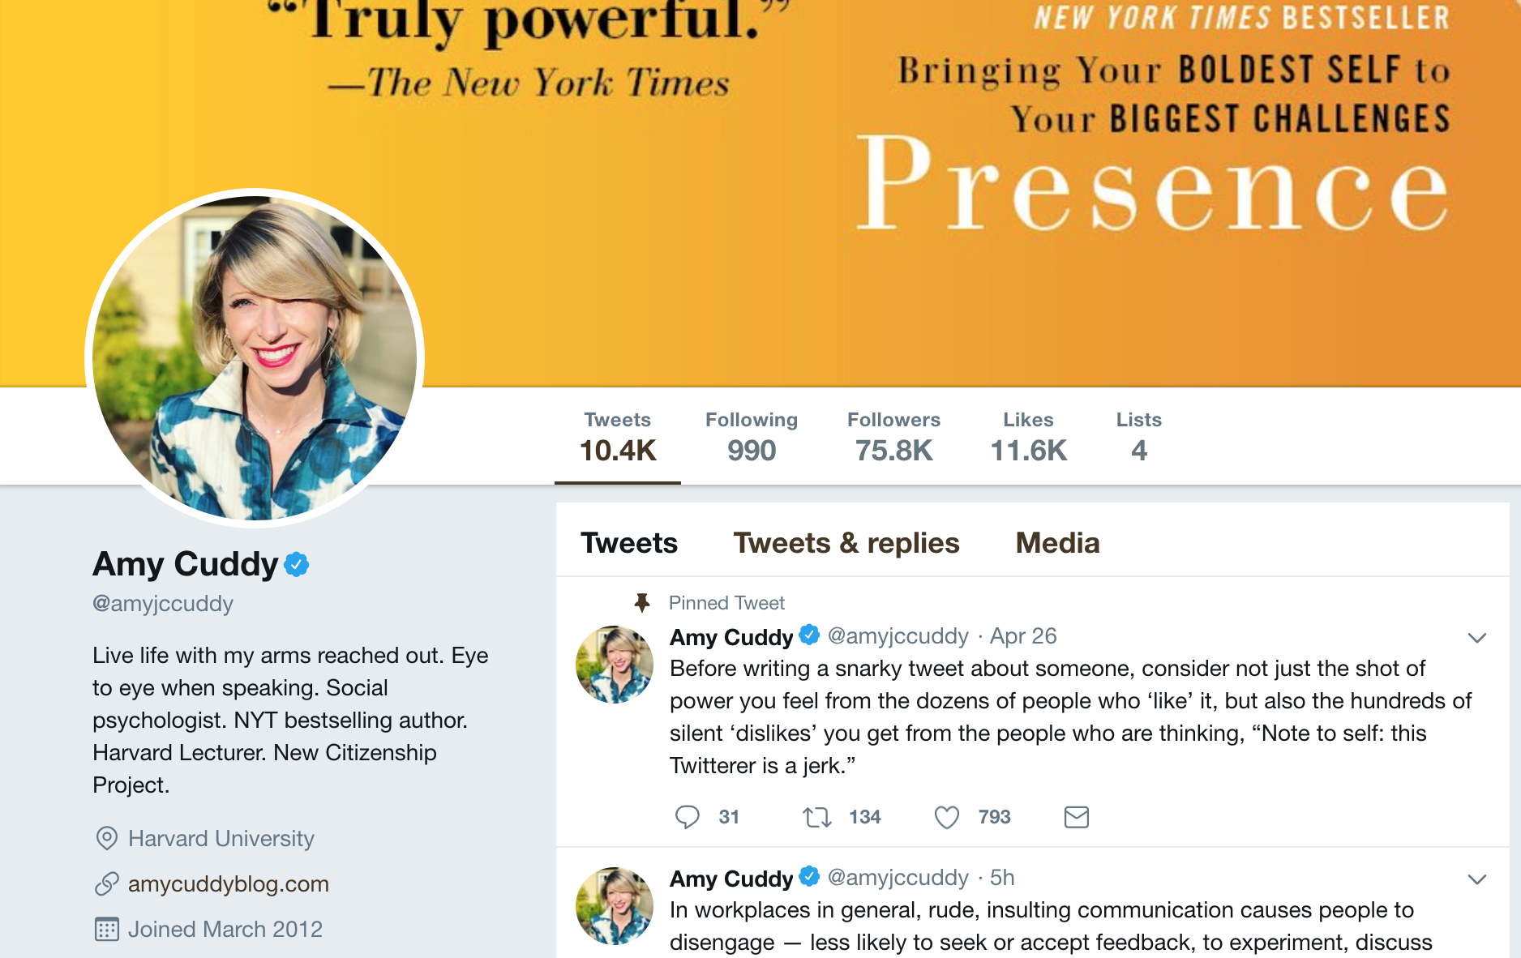Click the link icon beside amycuddyblog.com
1521x958 pixels.
106,883
